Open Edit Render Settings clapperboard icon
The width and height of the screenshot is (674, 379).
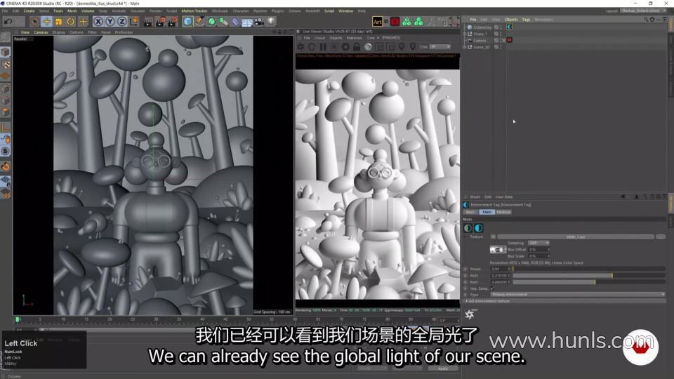(x=173, y=21)
